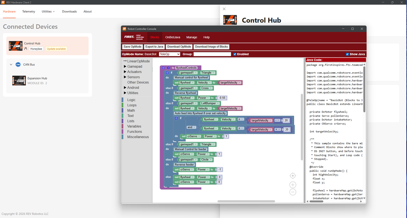Select the LinearOpMode toolbox category
Screen dimensions: 407x218
[138, 61]
